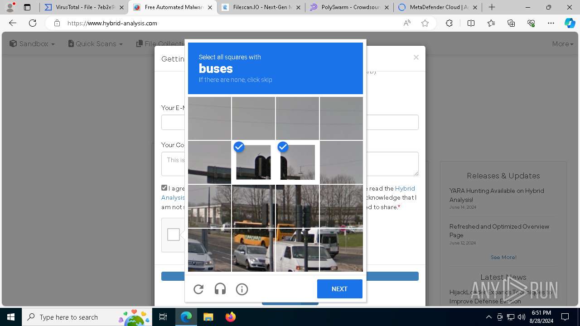Click Your E-Mail input field

(x=290, y=122)
